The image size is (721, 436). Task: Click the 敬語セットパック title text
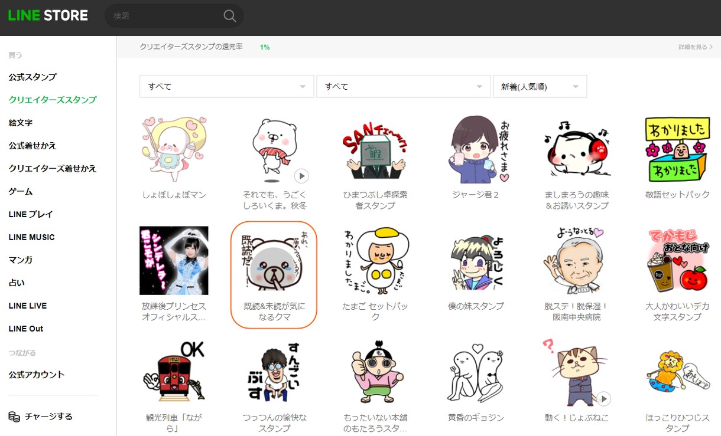[677, 195]
